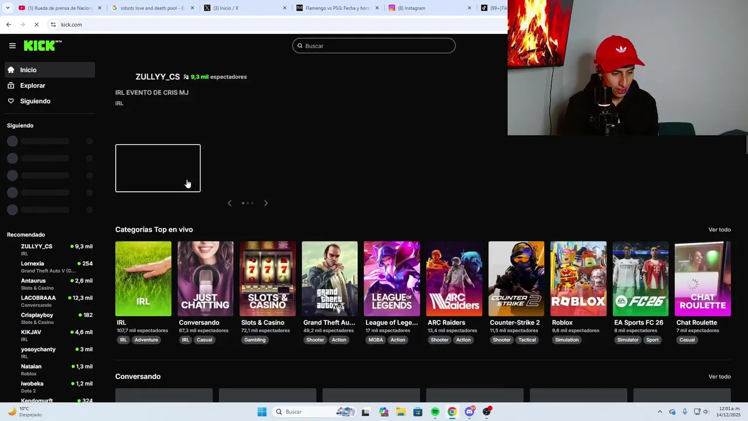Open recommended channel Crisplayboy
Image resolution: width=748 pixels, height=421 pixels.
coord(50,318)
